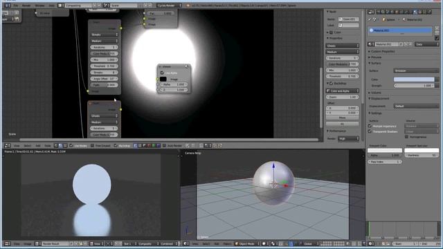Adjust the panel Threshold 0.700 slider

[343, 76]
